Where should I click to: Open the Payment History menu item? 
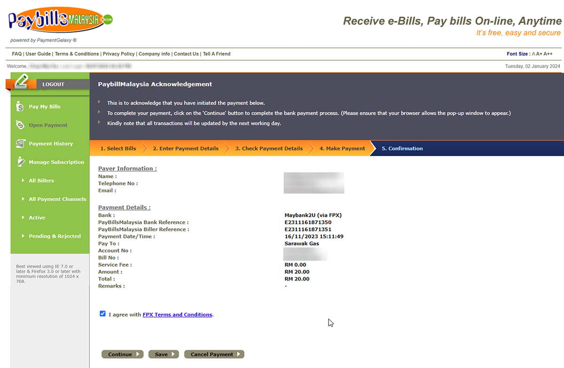[x=51, y=143]
